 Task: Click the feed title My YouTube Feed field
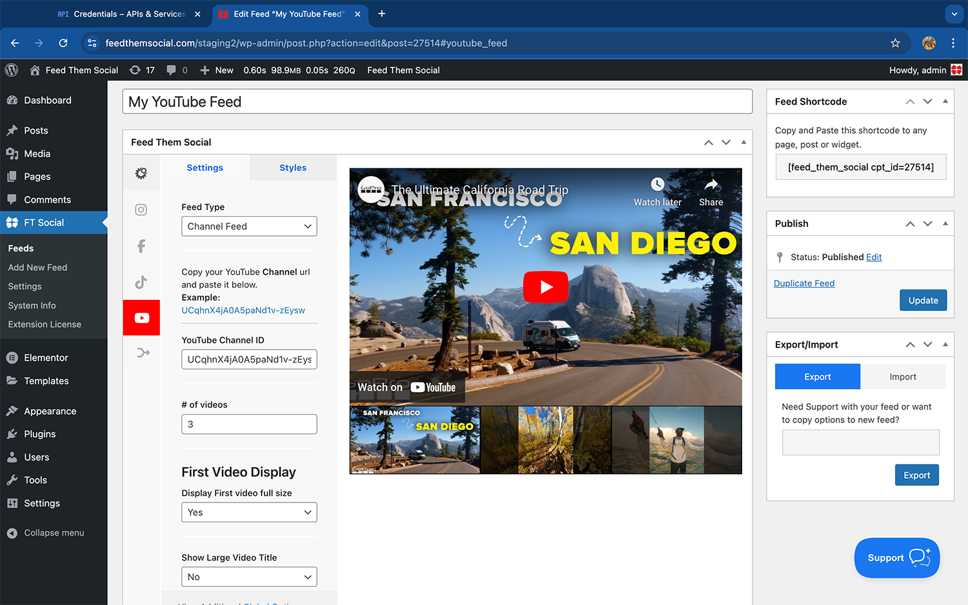(x=438, y=102)
